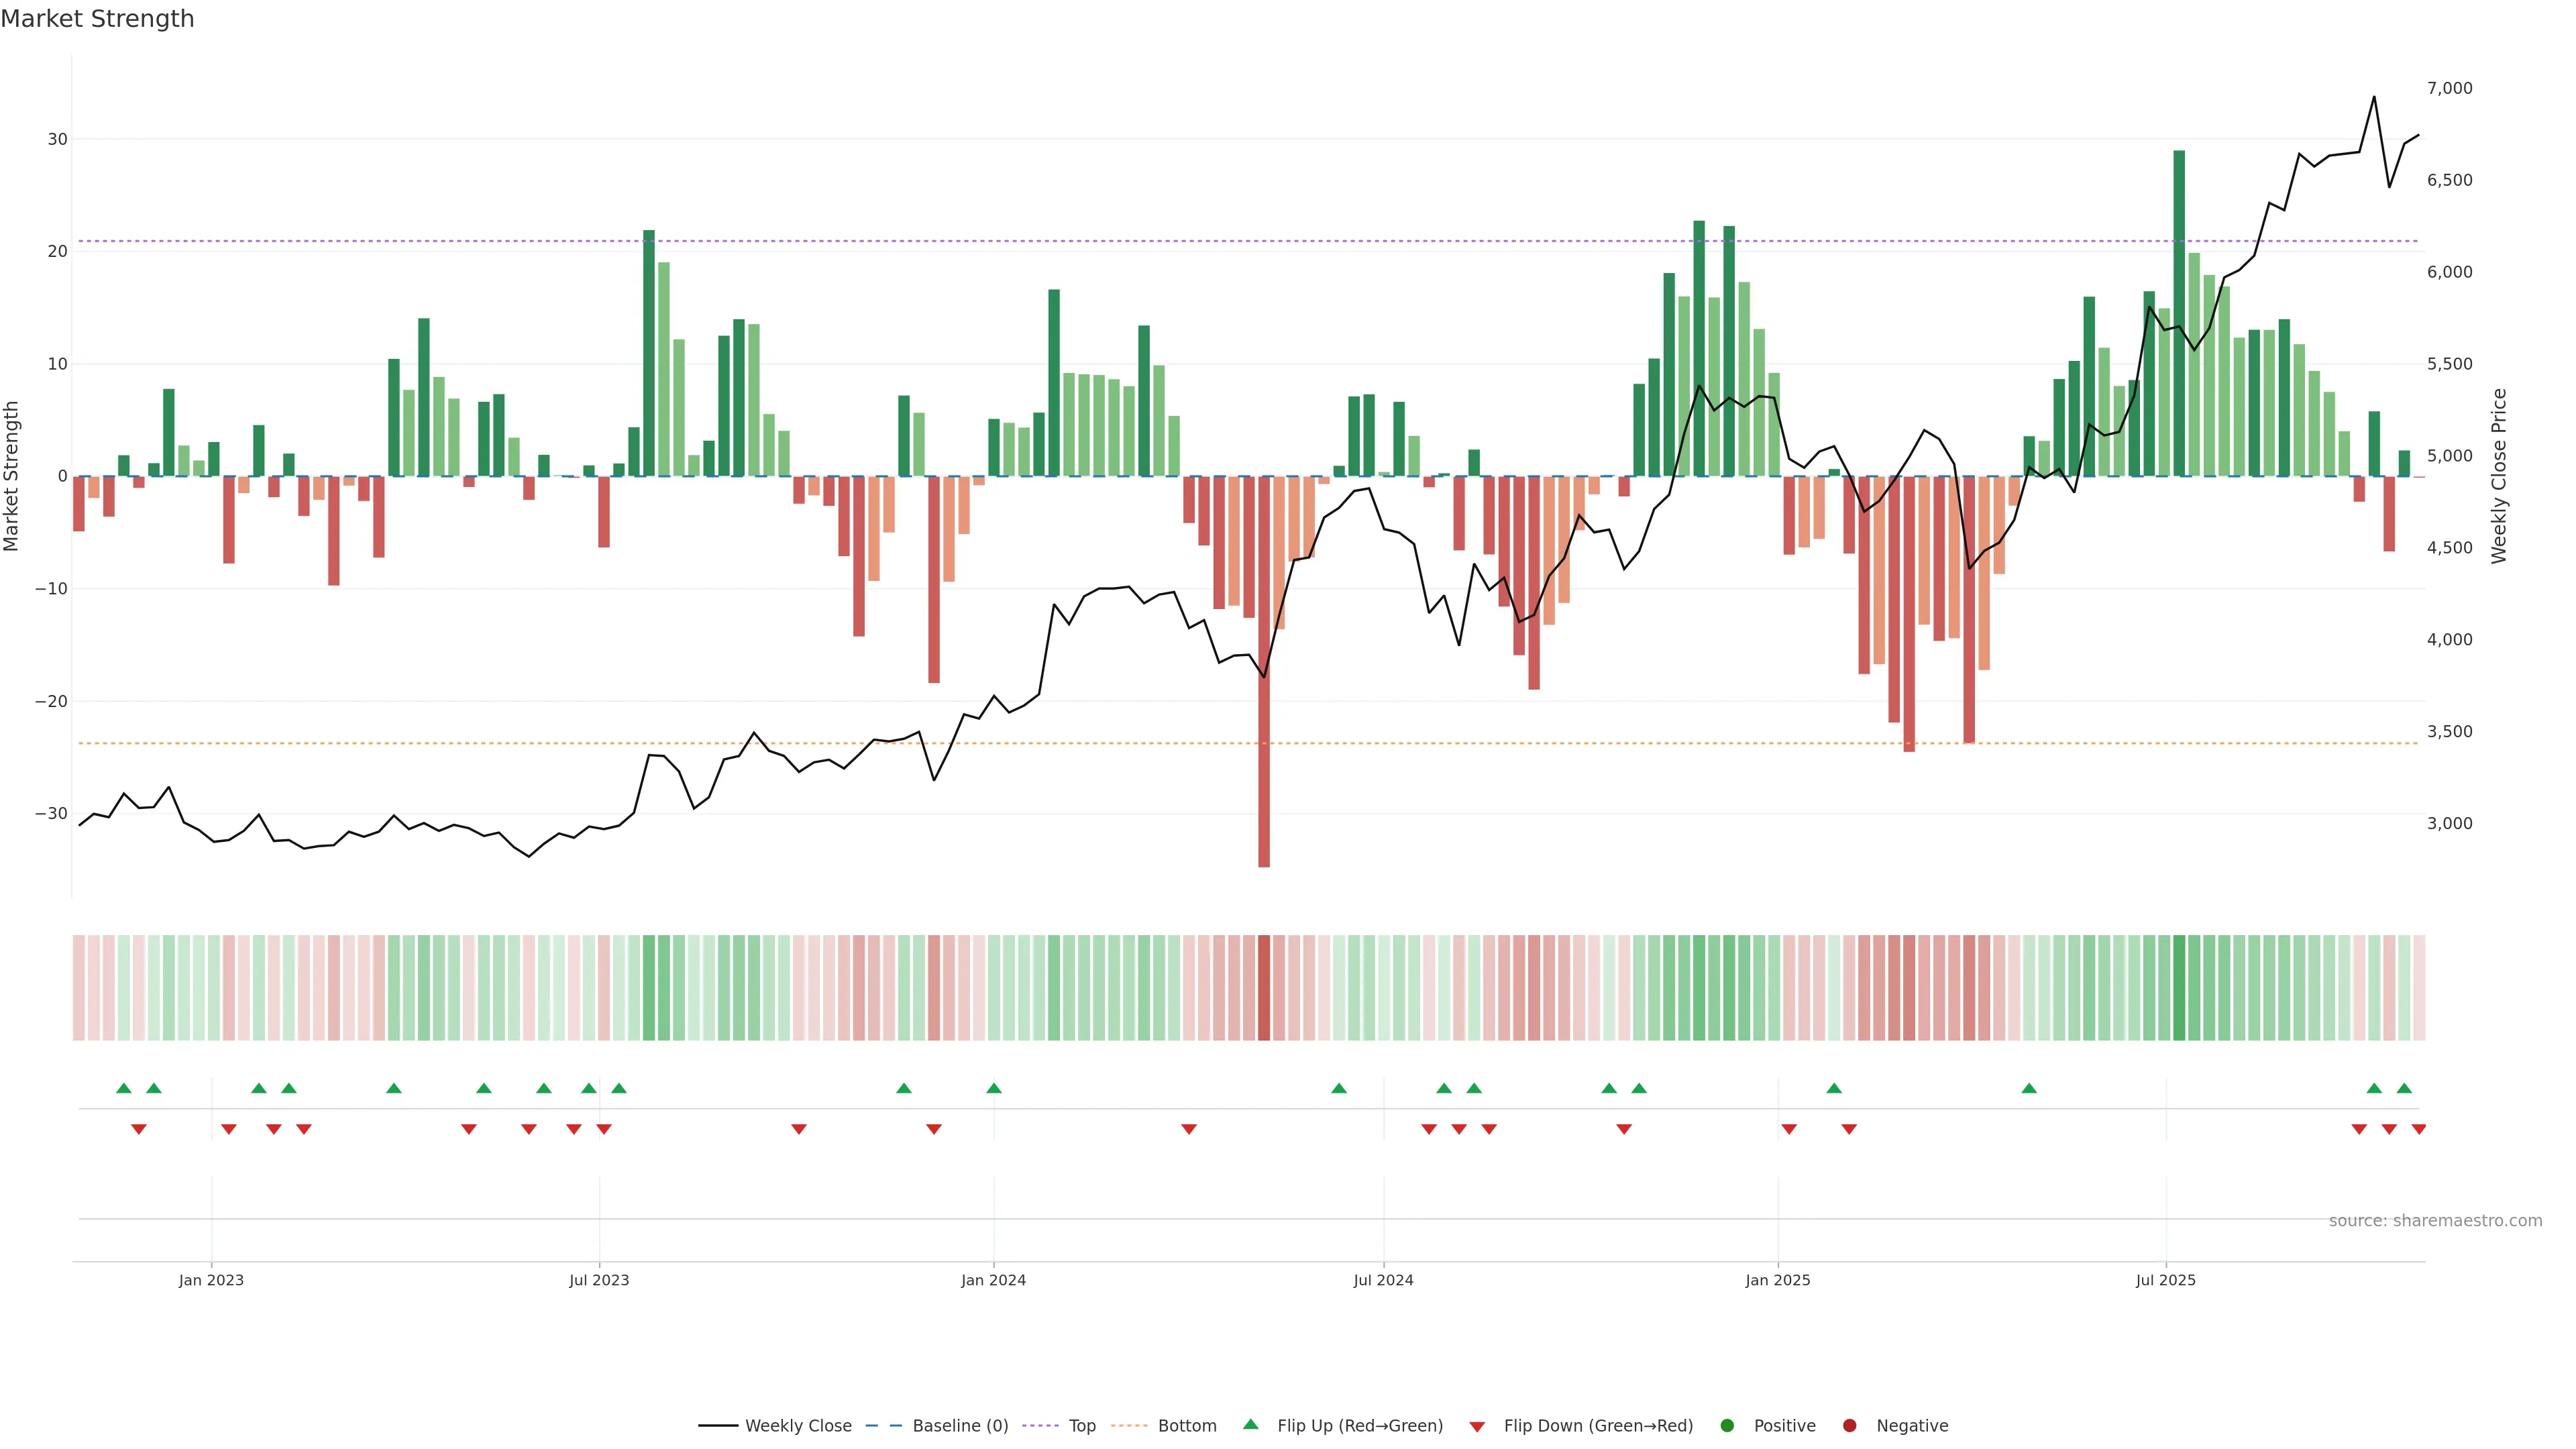
Task: Click the source: sharemaestro.com text
Action: pos(2435,1221)
